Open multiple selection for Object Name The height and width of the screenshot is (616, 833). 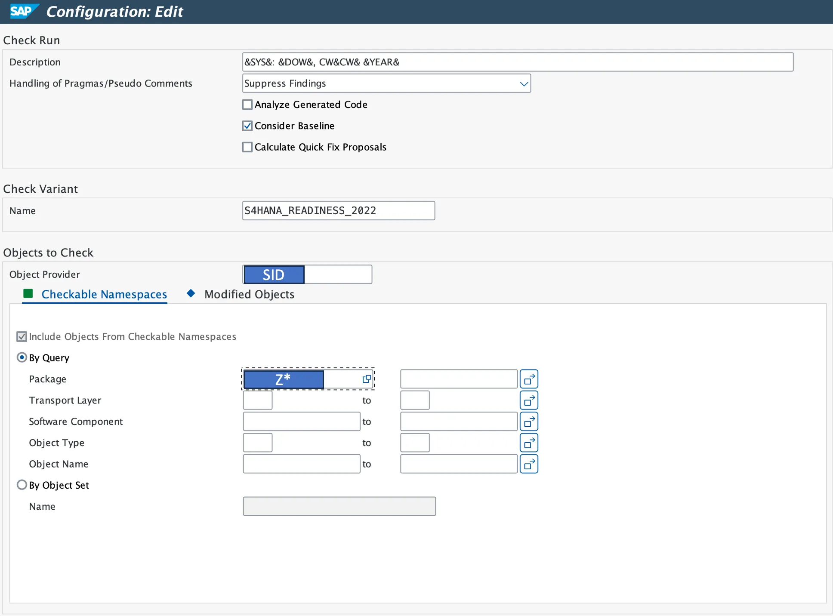(x=529, y=464)
